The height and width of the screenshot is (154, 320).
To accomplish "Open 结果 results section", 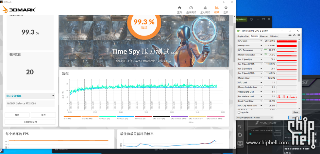I will [216, 9].
